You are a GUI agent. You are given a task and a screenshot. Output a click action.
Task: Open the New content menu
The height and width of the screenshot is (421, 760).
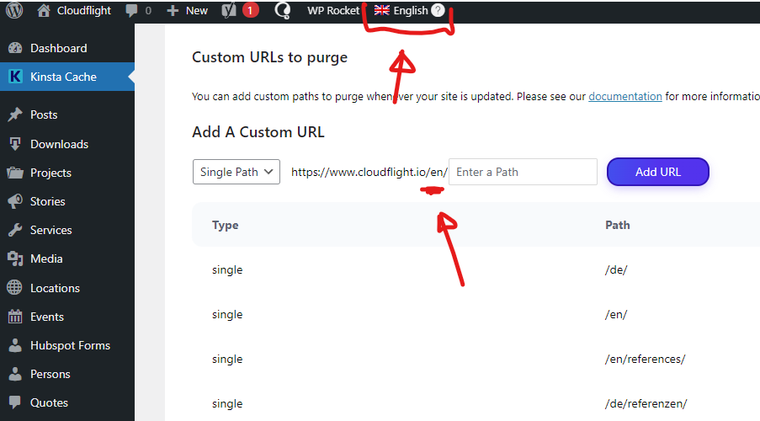click(188, 11)
